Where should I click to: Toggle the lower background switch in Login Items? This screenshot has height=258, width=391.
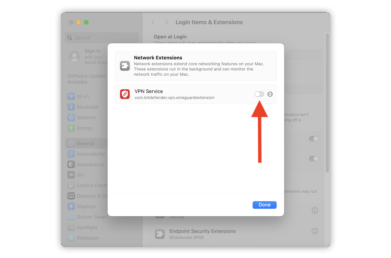point(314,159)
